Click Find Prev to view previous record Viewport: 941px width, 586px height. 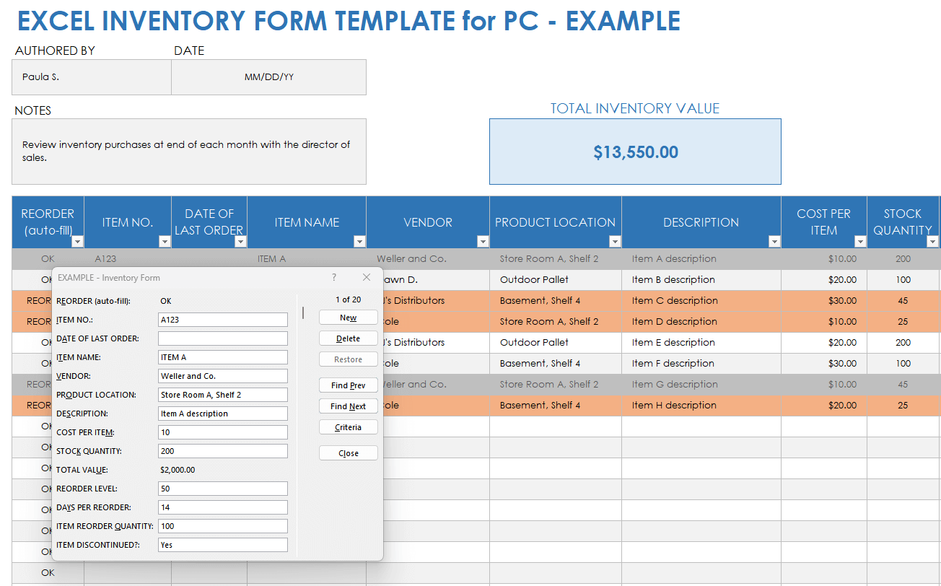[x=348, y=385]
